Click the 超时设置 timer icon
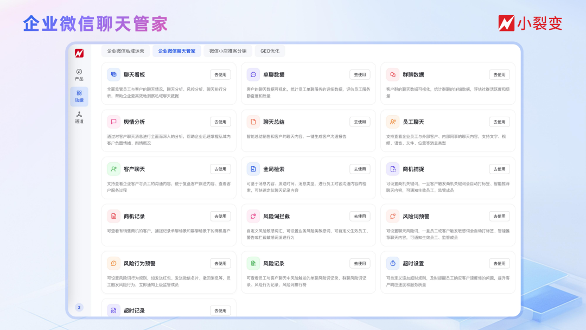Image resolution: width=586 pixels, height=330 pixels. [x=393, y=263]
